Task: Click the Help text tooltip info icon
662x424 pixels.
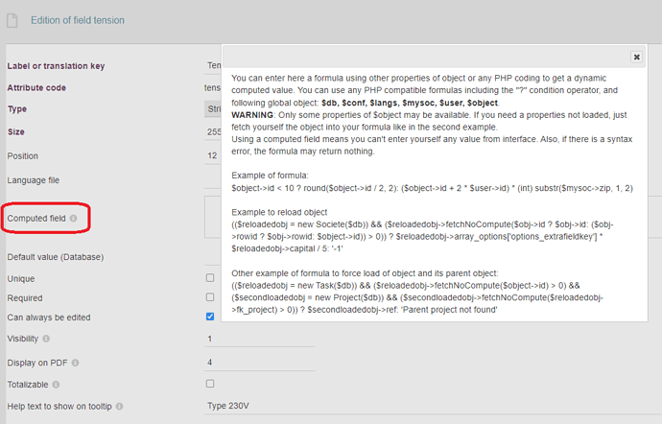Action: [x=120, y=407]
